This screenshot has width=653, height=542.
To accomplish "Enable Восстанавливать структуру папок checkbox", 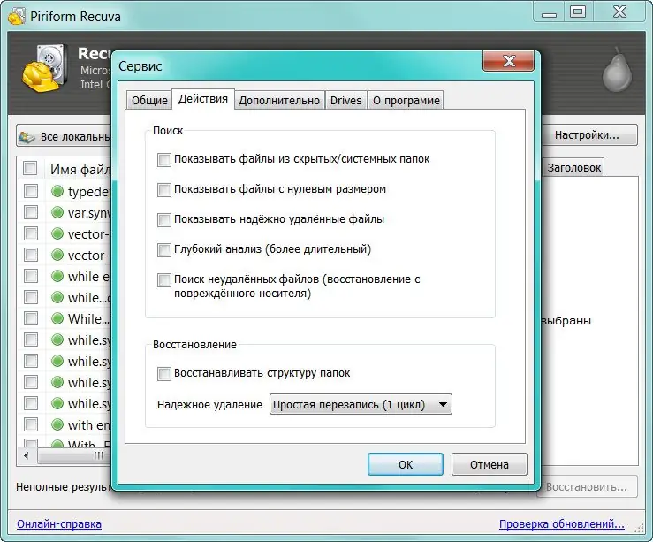I will 164,374.
